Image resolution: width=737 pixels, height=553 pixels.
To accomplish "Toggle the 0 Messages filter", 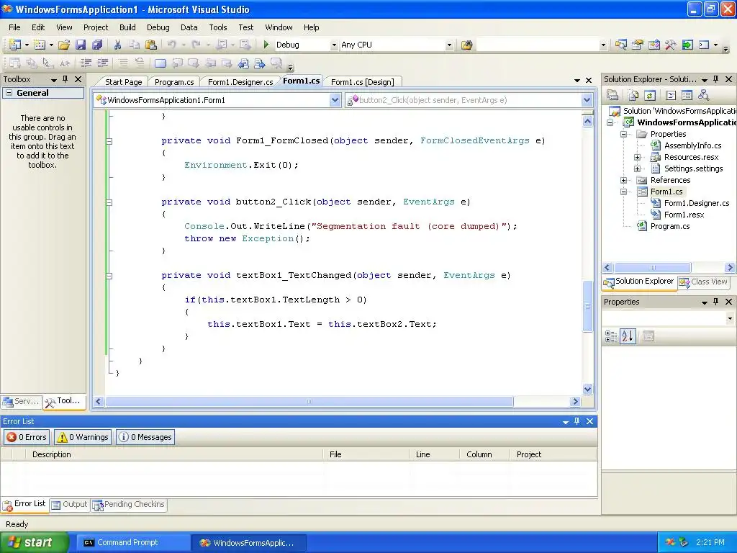I will 145,437.
